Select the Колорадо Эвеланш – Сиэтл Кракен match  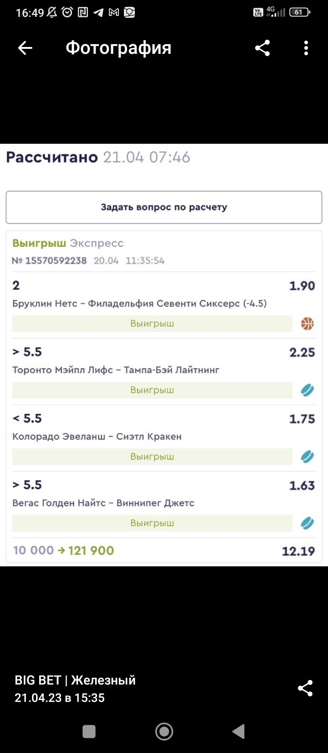click(x=97, y=437)
